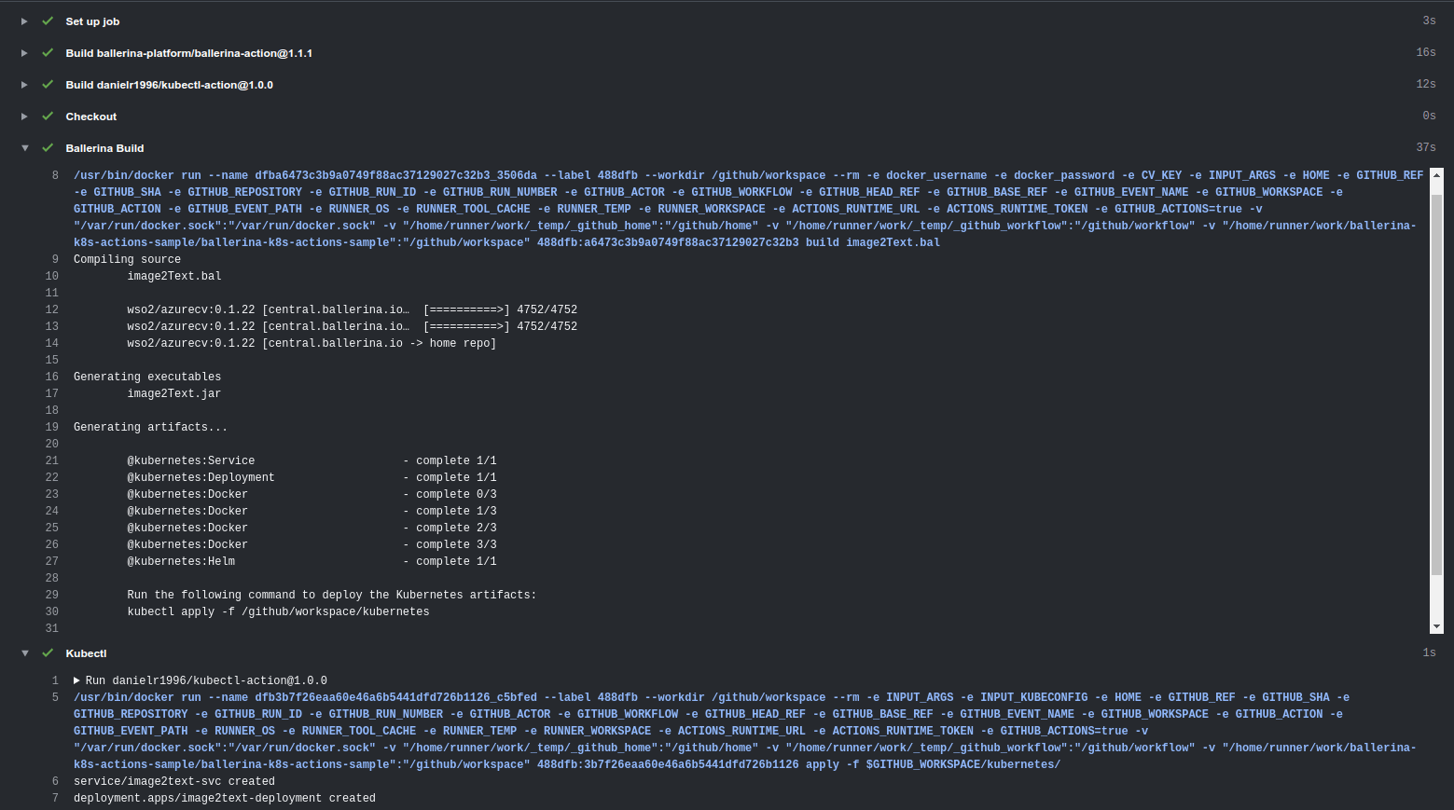Click the 'Compiling source' log text
Image resolution: width=1454 pixels, height=810 pixels.
coord(127,259)
